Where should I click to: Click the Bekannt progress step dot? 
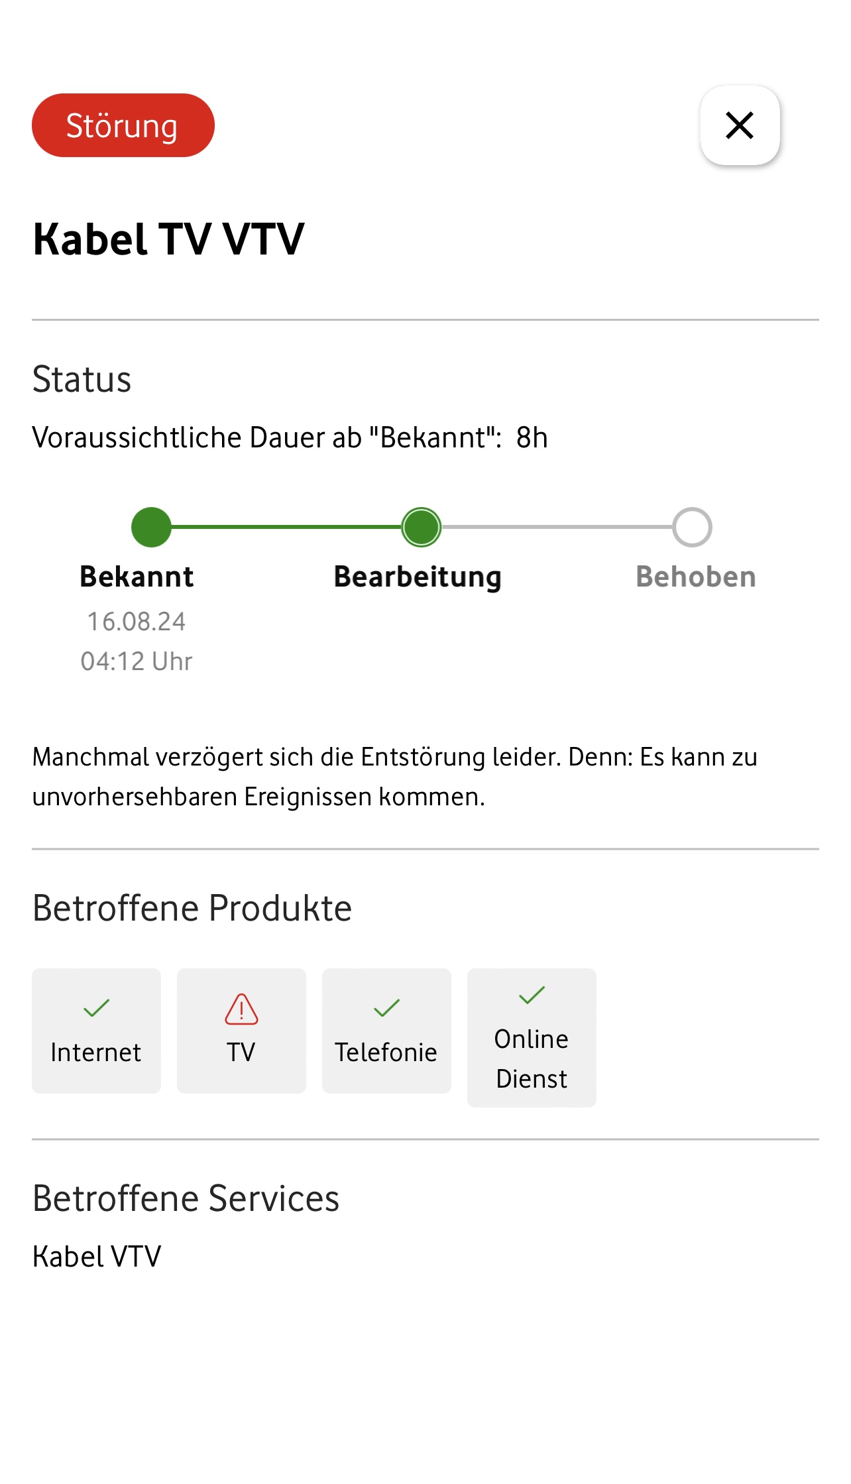[151, 527]
